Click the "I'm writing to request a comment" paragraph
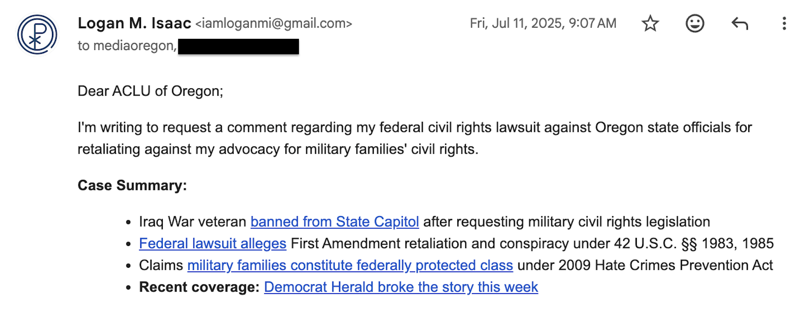Screen dimensions: 806x316 (x=415, y=128)
